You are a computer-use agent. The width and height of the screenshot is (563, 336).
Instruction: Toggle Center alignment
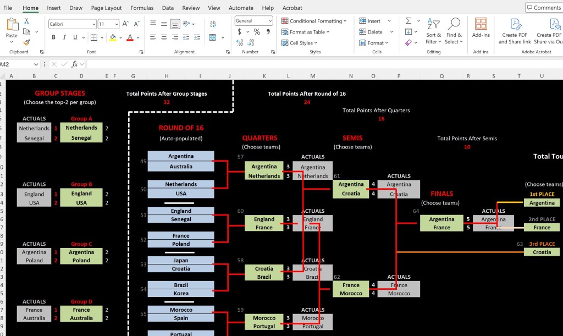(164, 37)
